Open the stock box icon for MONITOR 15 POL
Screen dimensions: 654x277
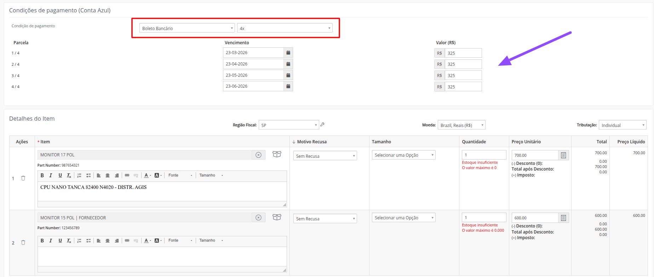coord(277,217)
